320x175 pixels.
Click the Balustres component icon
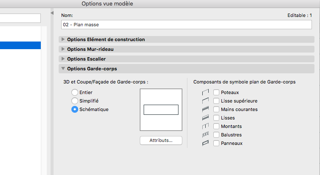pos(207,135)
